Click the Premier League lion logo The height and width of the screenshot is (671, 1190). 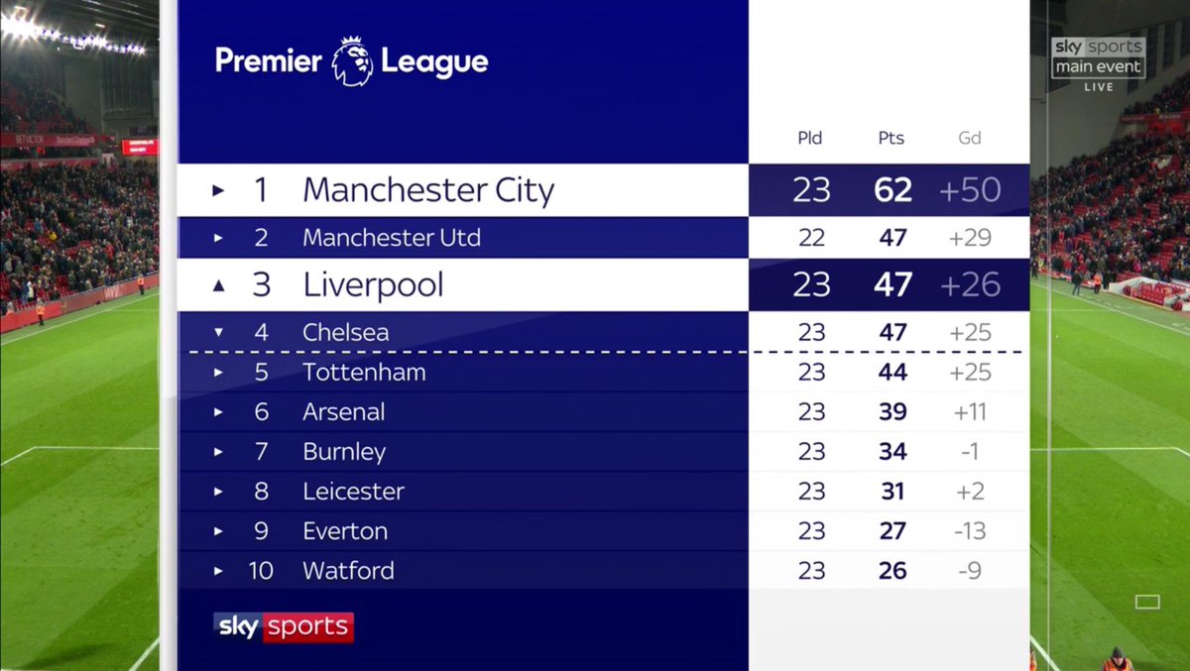coord(352,61)
